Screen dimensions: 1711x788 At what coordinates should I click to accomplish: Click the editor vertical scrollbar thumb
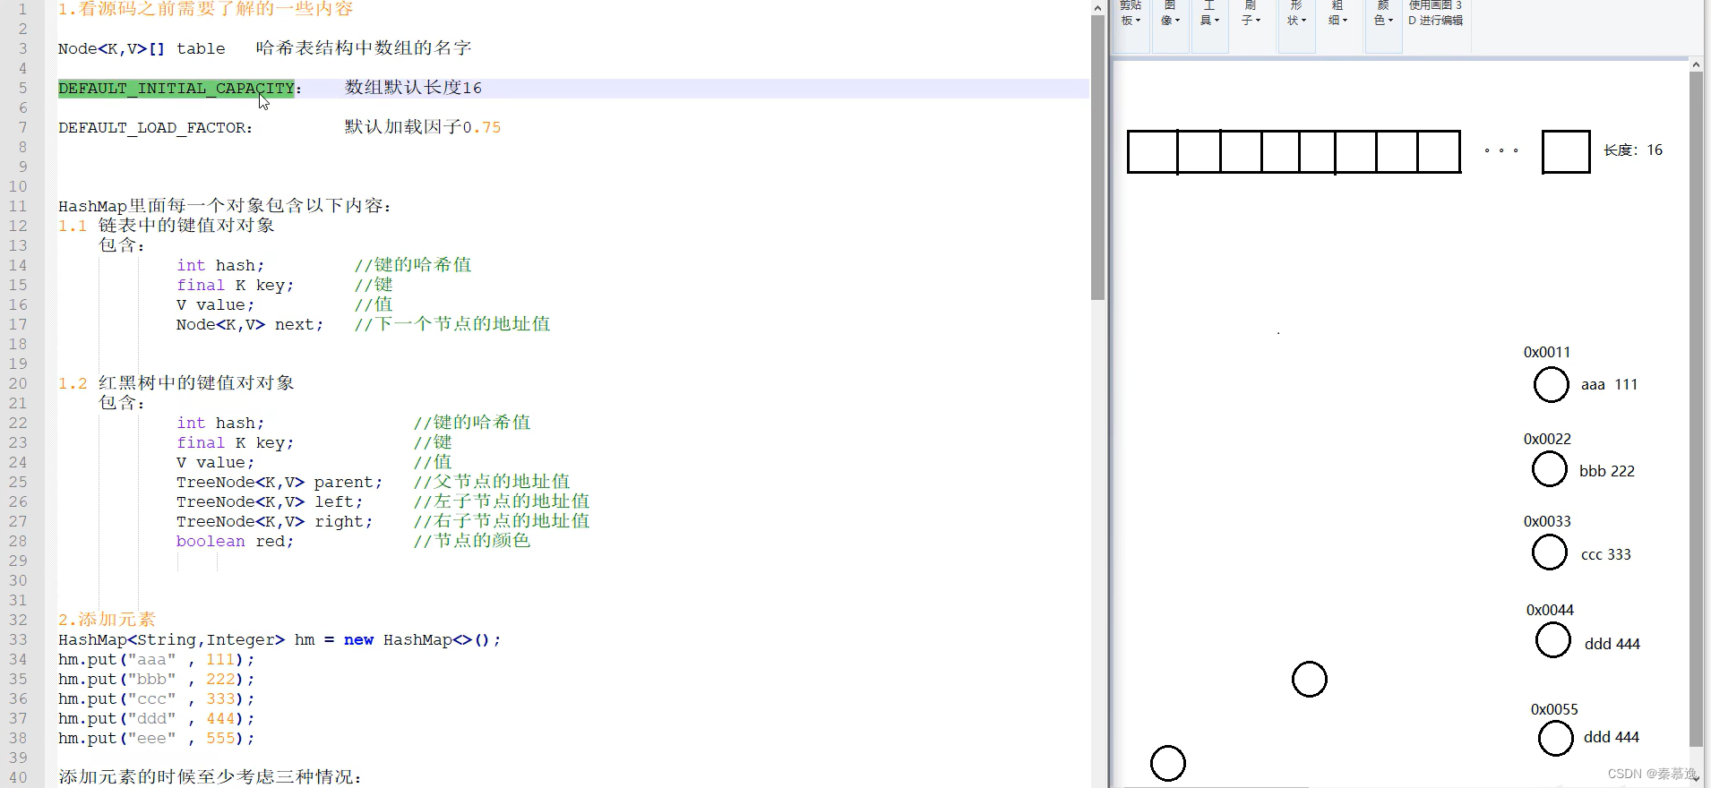point(1097,157)
